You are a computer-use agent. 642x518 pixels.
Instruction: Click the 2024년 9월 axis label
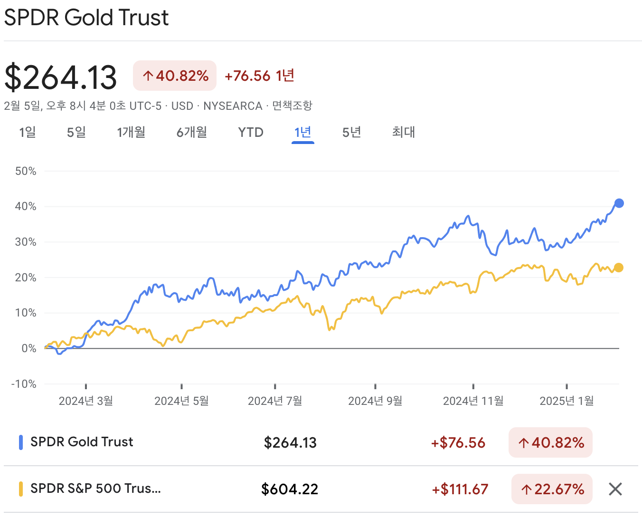pos(375,401)
